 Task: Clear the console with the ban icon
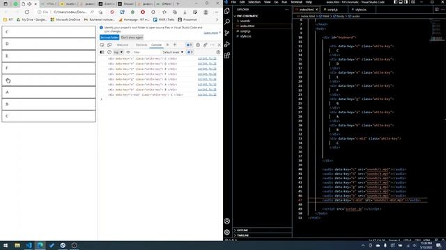point(109,52)
